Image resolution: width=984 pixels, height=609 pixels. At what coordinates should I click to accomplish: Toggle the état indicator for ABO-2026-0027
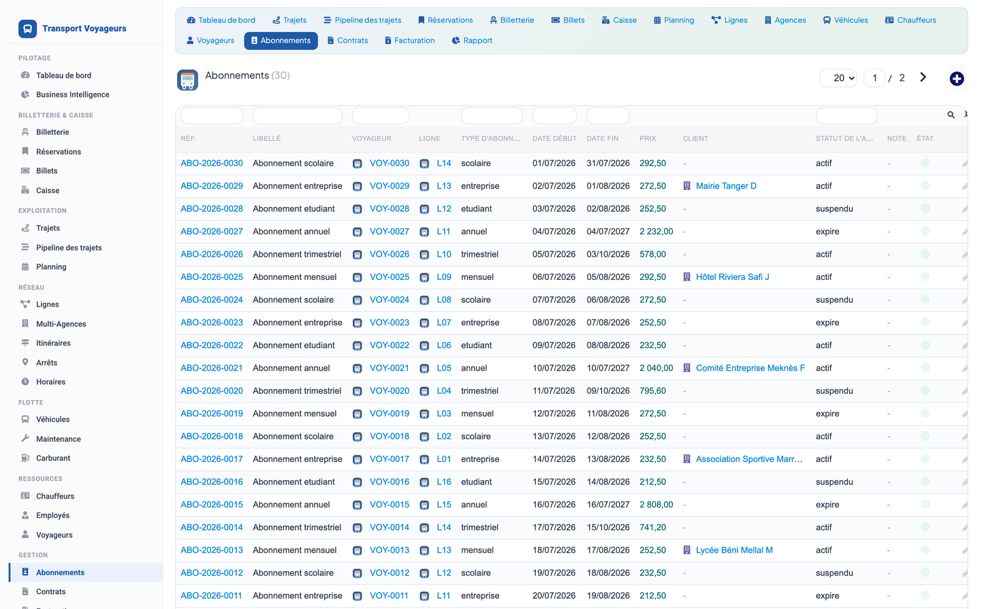pyautogui.click(x=925, y=231)
